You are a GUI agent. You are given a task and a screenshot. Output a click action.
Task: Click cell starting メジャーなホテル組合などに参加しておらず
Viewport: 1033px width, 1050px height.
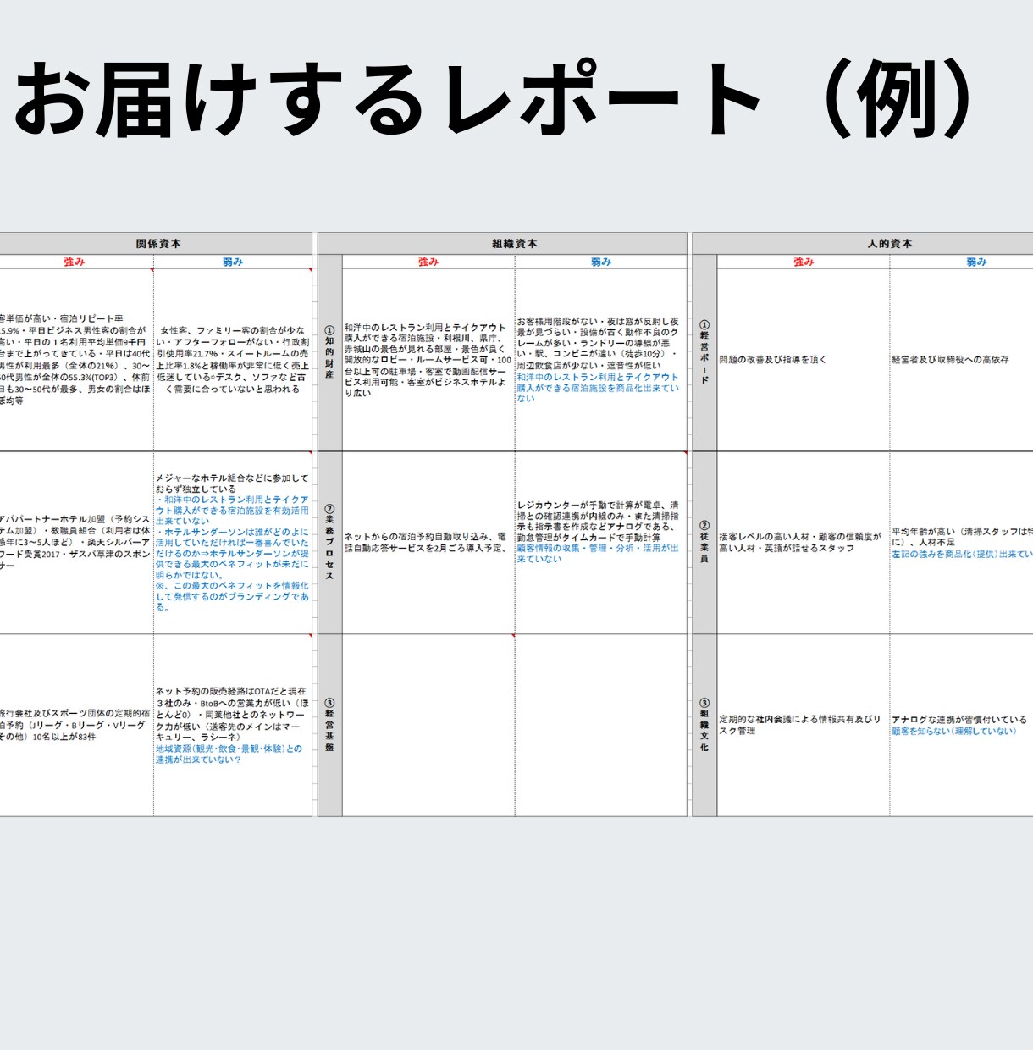pyautogui.click(x=233, y=543)
